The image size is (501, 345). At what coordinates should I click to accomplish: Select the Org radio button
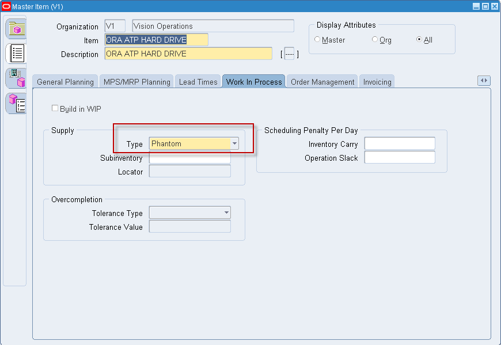tap(375, 40)
